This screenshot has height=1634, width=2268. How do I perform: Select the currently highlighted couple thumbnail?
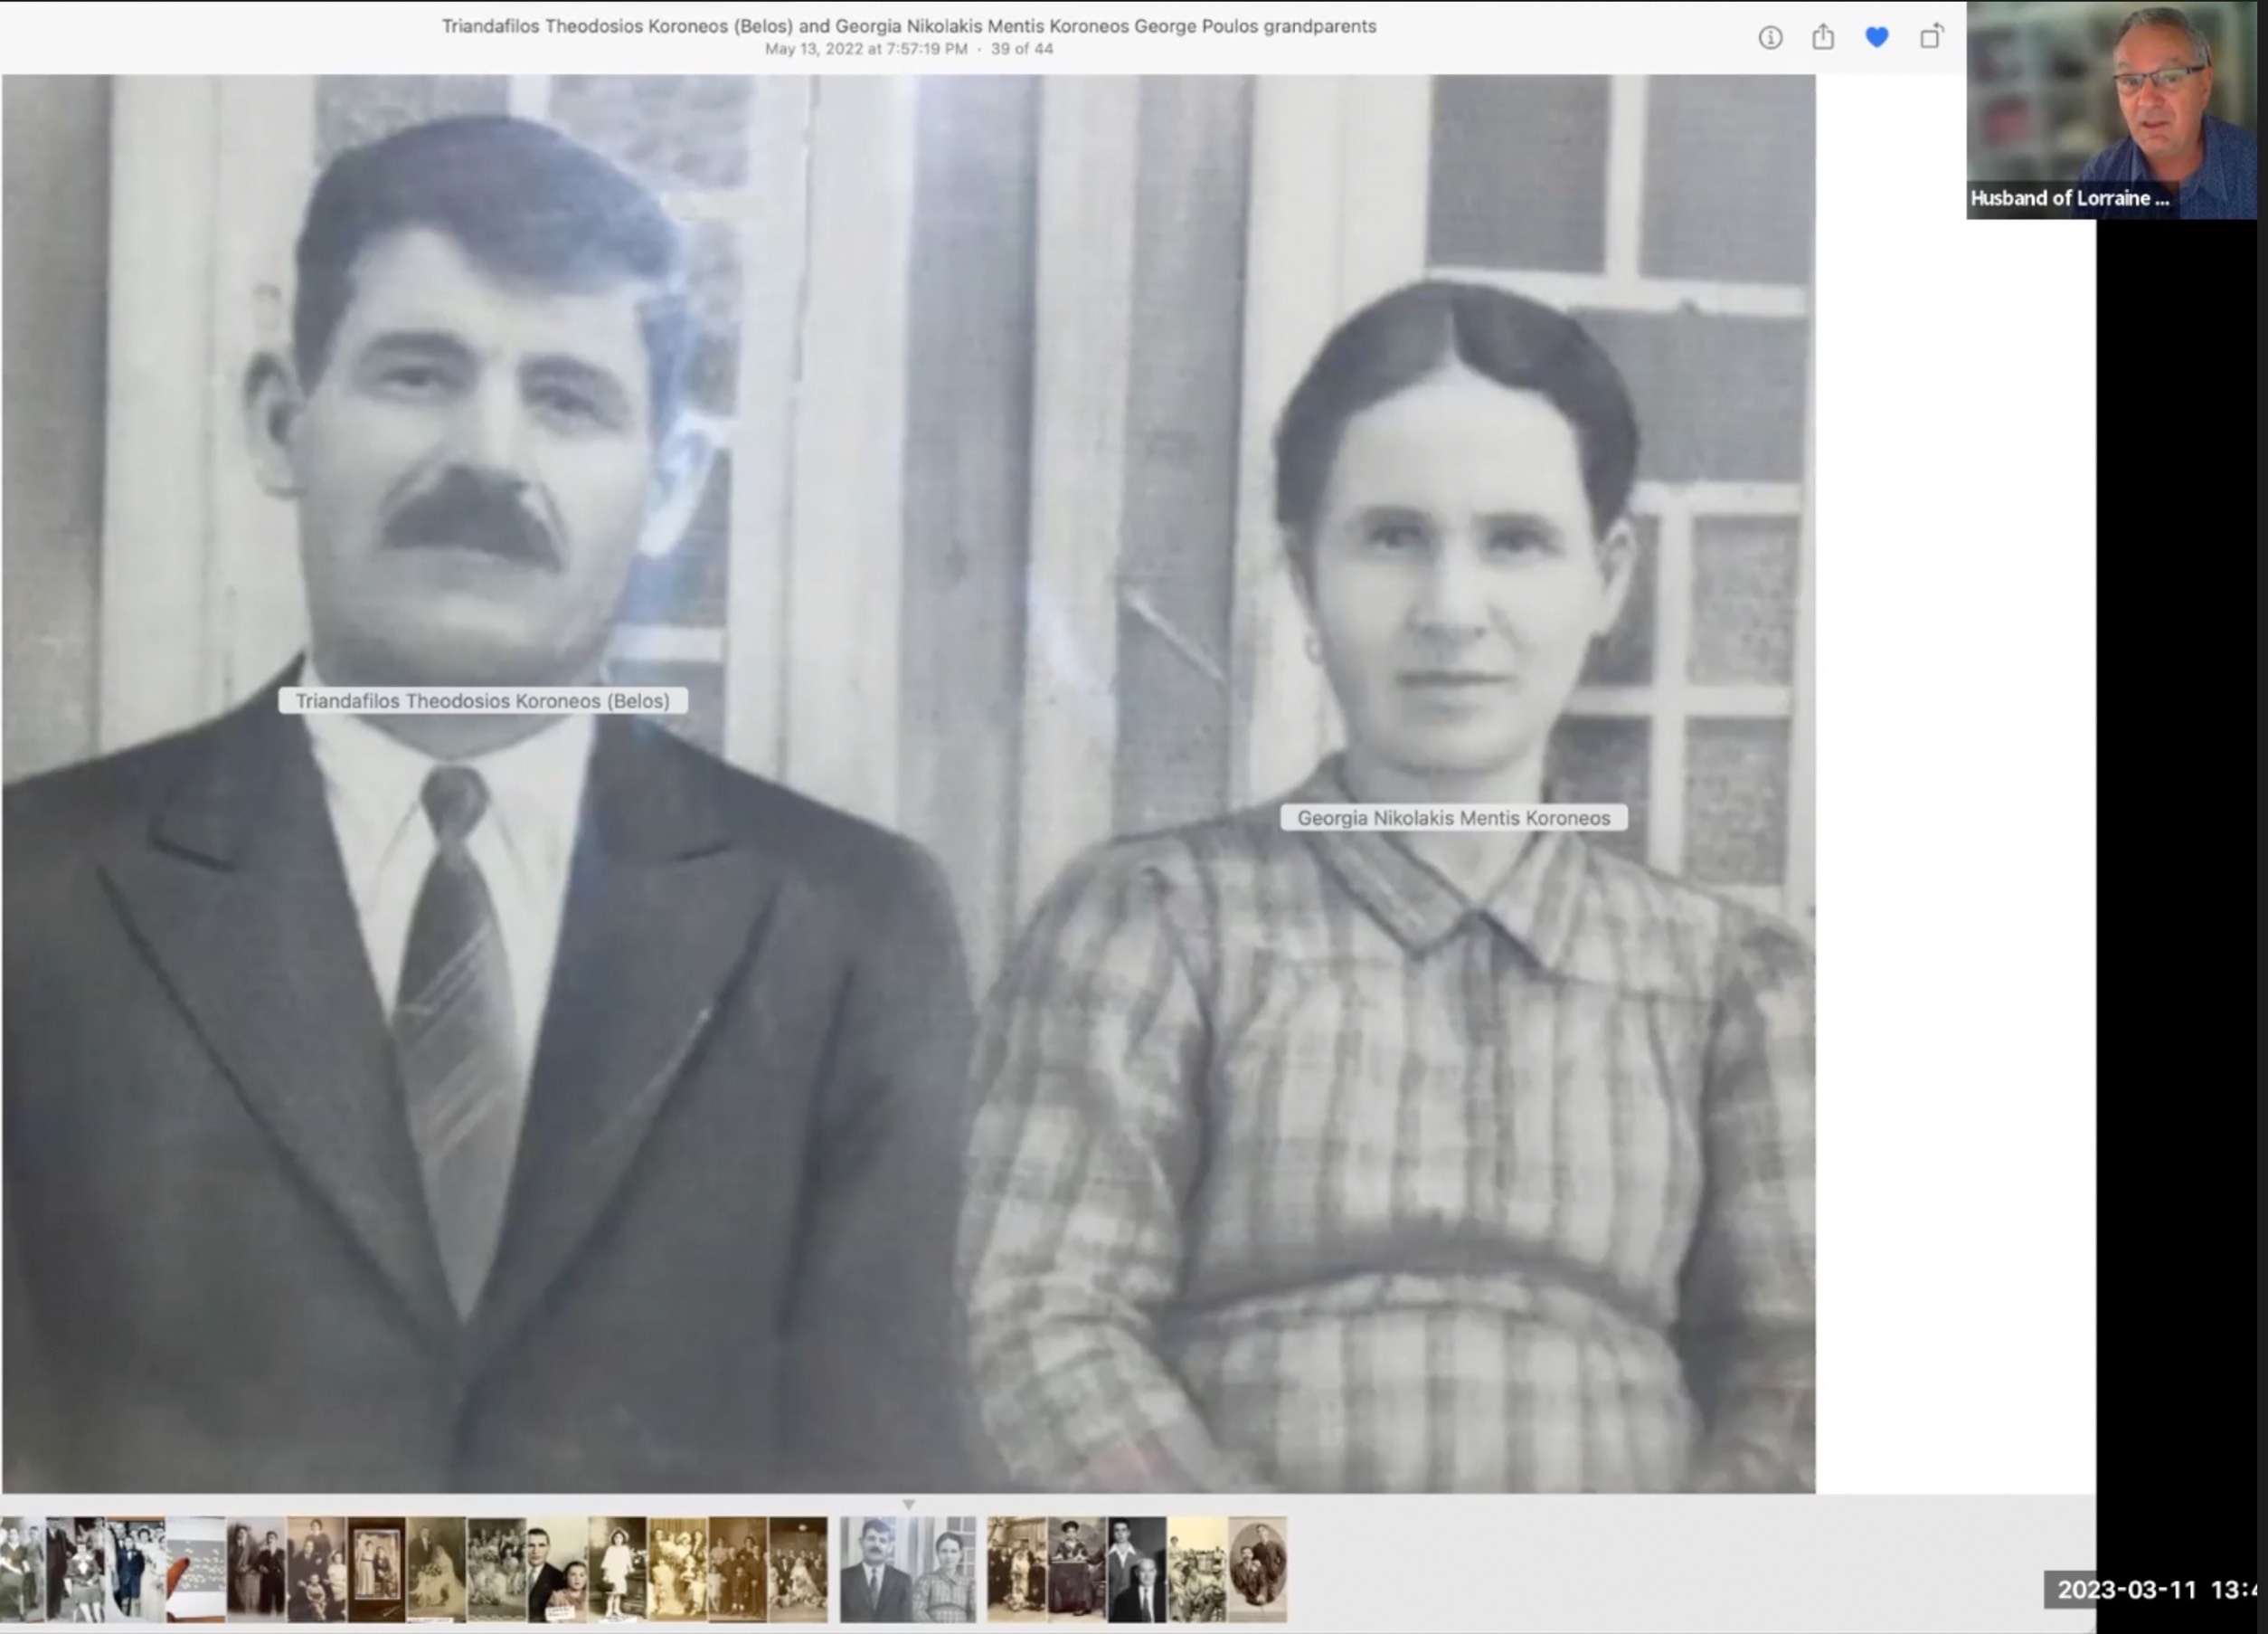point(907,1568)
